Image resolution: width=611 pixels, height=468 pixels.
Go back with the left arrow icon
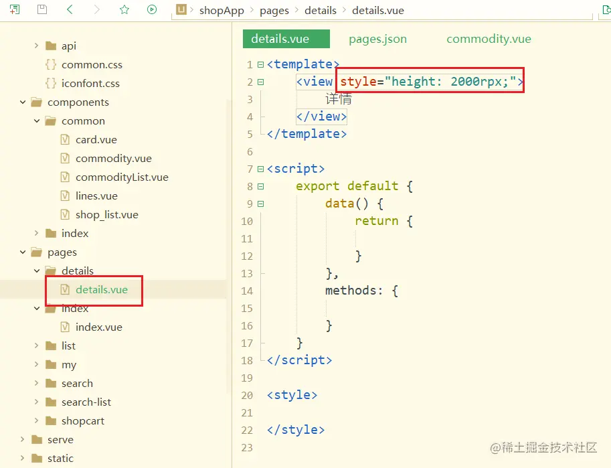tap(70, 9)
